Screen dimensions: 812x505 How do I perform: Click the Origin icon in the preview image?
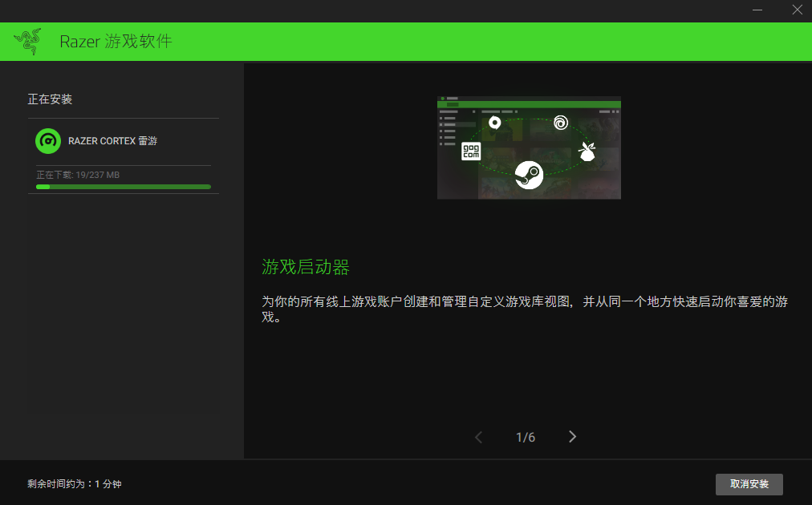495,123
